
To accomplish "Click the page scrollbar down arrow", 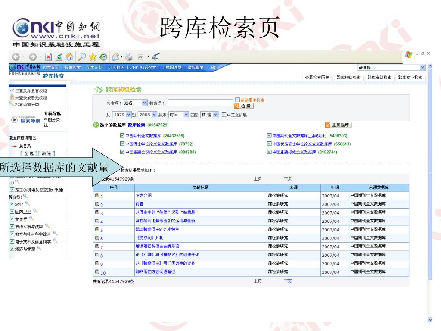I will click(x=430, y=320).
